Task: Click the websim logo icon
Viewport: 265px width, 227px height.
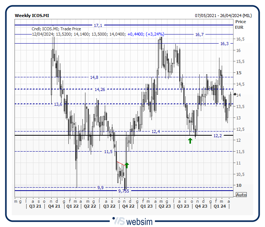Action: 119,221
